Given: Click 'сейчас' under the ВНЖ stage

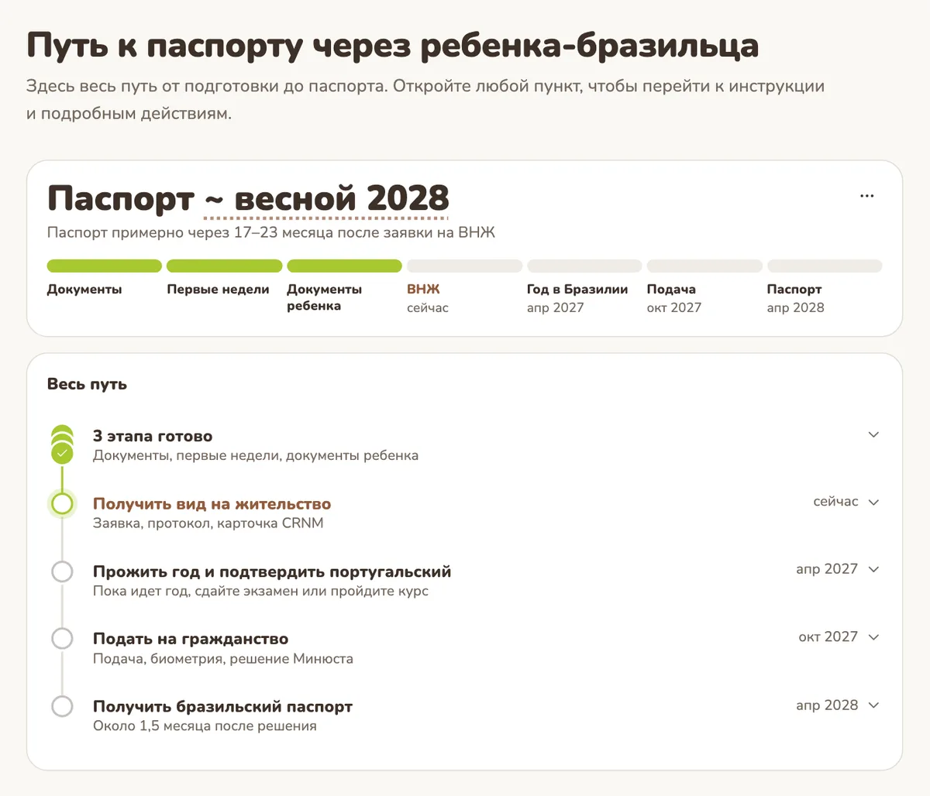Looking at the screenshot, I should [428, 307].
